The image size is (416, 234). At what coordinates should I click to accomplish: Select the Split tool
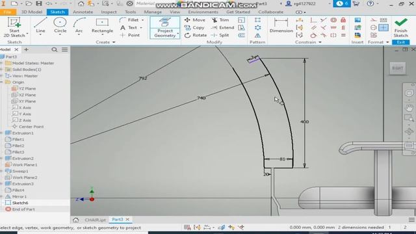(x=220, y=35)
